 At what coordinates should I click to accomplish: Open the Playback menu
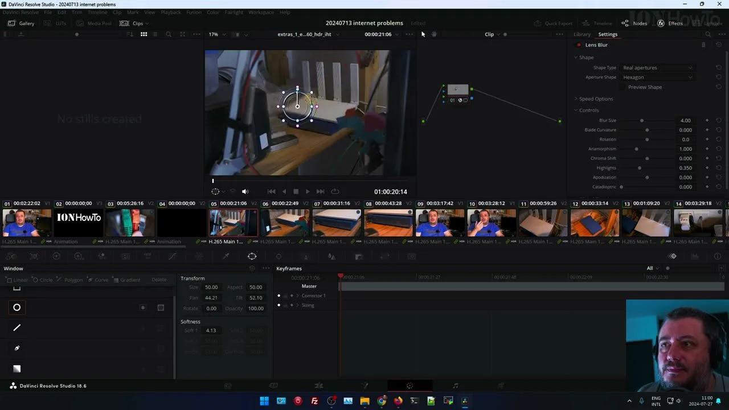170,12
